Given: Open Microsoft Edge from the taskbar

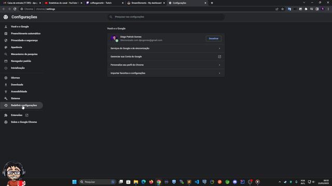Looking at the screenshot, I should [143, 182].
